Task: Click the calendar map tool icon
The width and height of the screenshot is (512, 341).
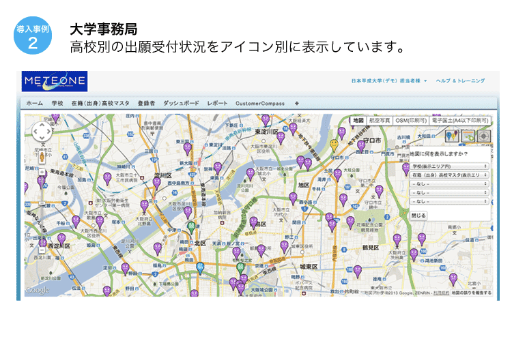Action: point(468,135)
